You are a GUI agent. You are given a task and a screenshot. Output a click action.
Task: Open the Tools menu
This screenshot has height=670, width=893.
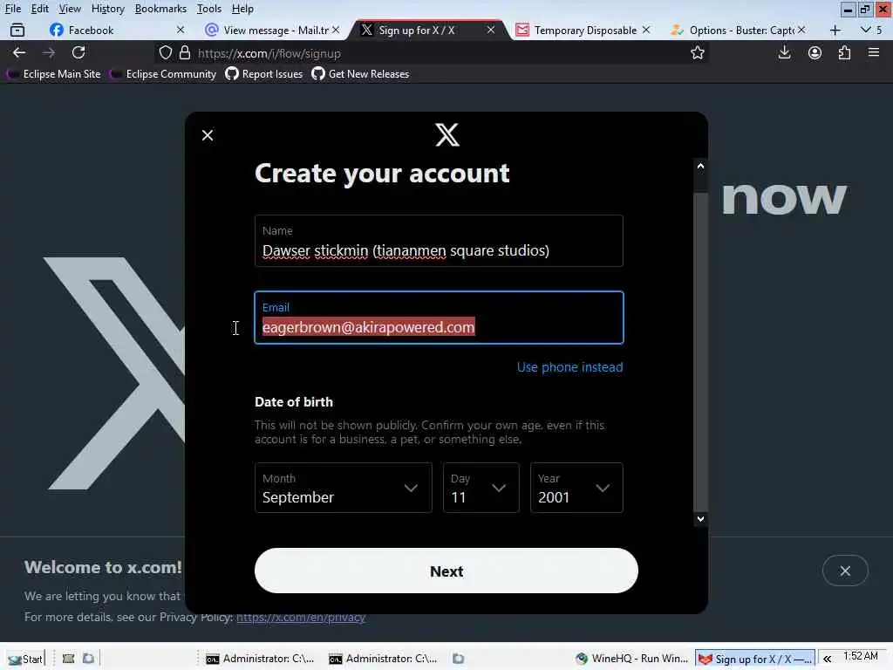pyautogui.click(x=209, y=9)
